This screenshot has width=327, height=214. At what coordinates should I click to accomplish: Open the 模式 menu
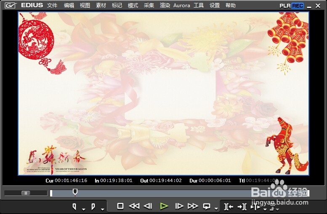[133, 5]
